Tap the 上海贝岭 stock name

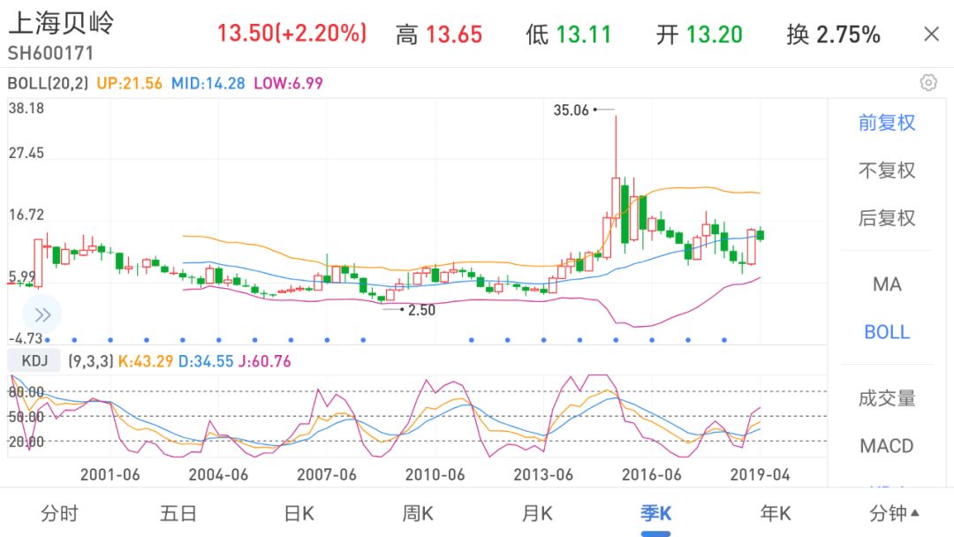tap(61, 24)
